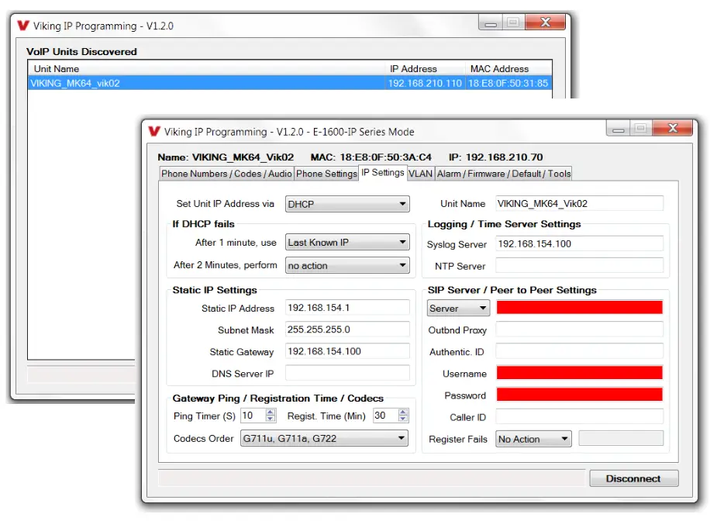
Task: Click the Viking logo icon in the VoIP Units Discovered window
Action: point(23,26)
